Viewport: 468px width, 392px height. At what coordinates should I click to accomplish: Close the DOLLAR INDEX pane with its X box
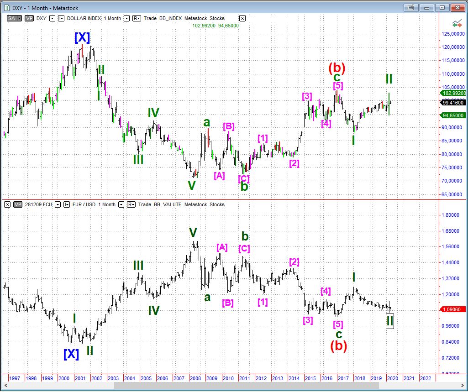click(x=242, y=18)
